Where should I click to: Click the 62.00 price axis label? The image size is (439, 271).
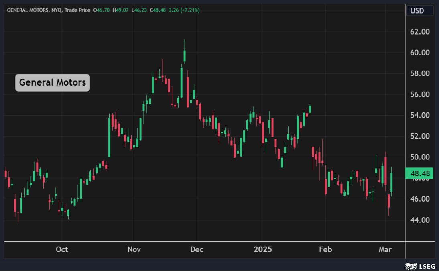point(419,32)
